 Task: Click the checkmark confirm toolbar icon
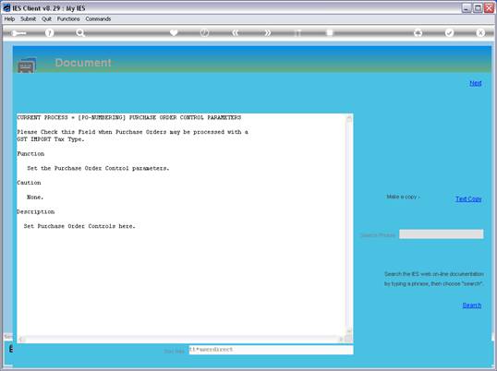(x=449, y=32)
